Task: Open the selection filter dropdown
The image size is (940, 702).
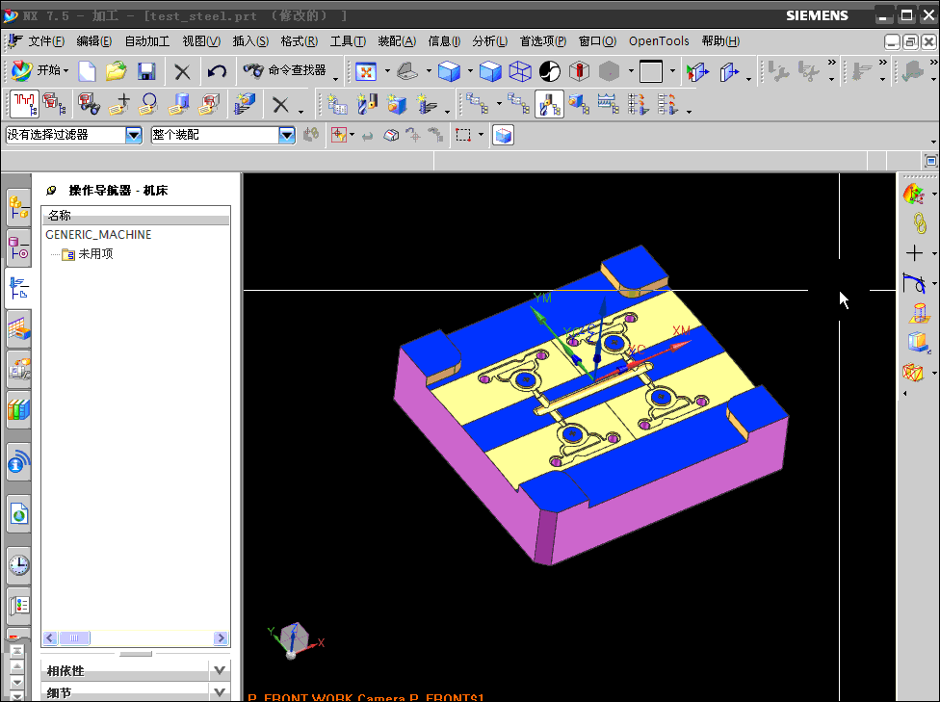Action: 134,136
